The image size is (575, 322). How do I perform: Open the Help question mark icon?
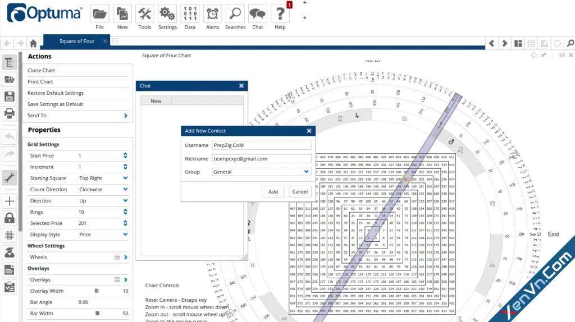[280, 14]
